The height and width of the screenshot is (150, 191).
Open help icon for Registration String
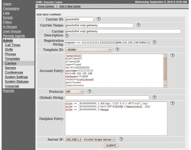[154, 42]
